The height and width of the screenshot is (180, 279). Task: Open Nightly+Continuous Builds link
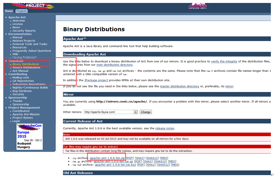click(x=30, y=87)
